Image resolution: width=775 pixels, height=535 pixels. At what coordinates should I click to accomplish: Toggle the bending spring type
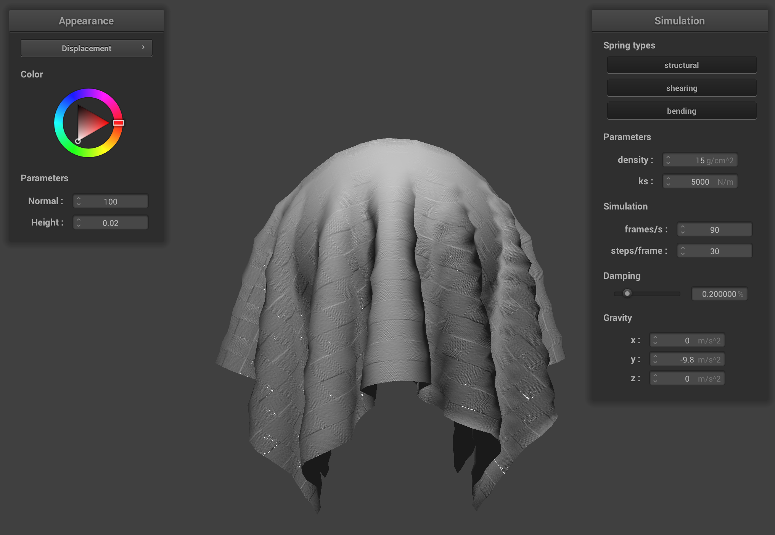(x=682, y=111)
